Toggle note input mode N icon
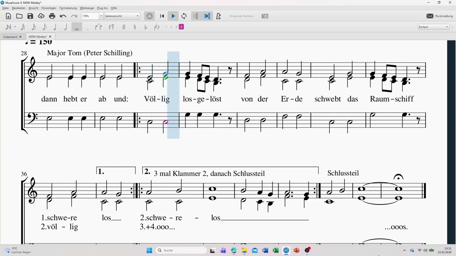This screenshot has height=256, width=456. (x=8, y=27)
